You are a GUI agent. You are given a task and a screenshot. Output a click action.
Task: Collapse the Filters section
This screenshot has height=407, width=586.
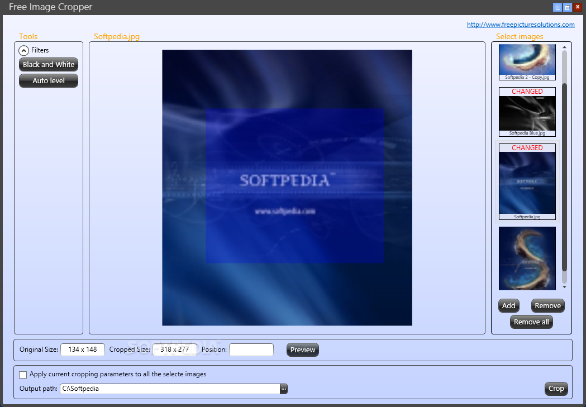point(23,50)
